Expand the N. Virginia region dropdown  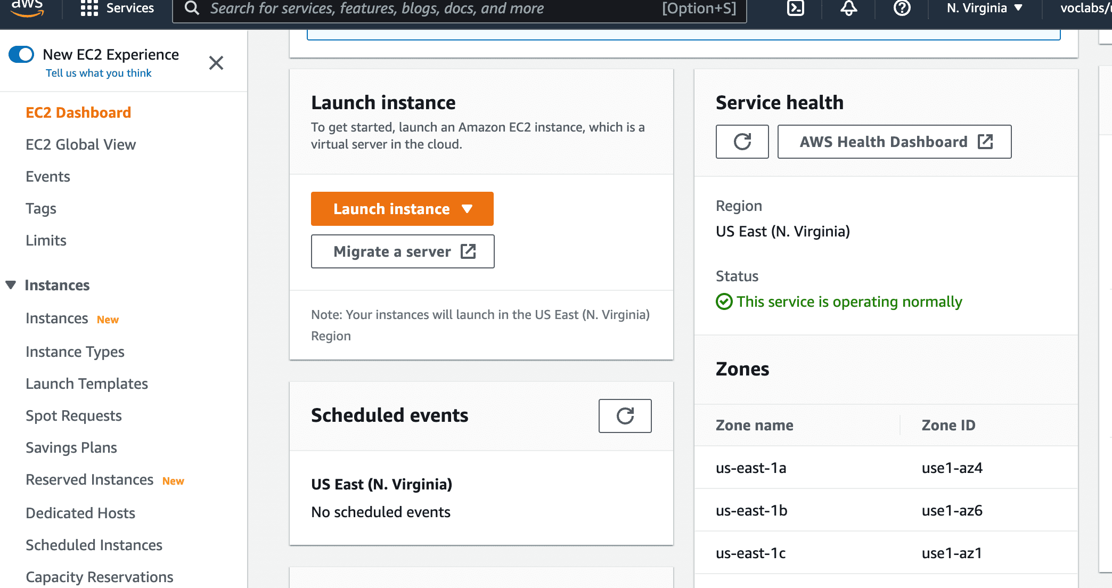pyautogui.click(x=984, y=8)
